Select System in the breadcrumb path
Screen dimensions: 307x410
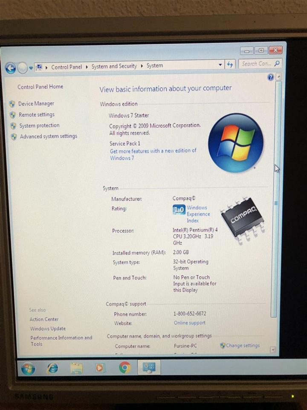[154, 65]
